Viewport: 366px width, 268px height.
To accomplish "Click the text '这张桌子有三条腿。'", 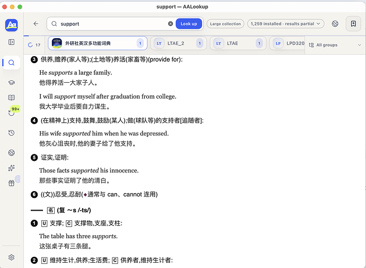I will click(x=66, y=246).
